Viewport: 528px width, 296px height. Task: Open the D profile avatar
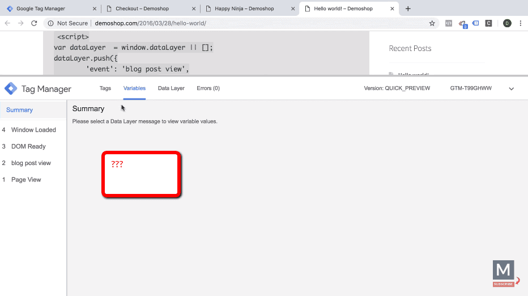click(507, 23)
